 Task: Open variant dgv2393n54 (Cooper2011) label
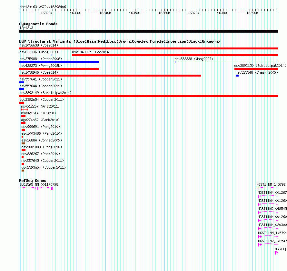tap(44, 167)
